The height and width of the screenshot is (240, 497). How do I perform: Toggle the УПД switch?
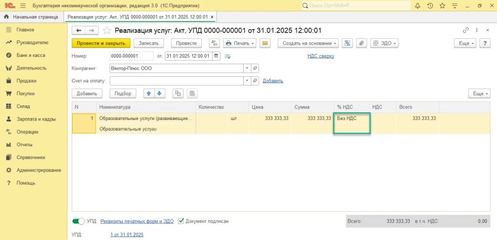[78, 221]
